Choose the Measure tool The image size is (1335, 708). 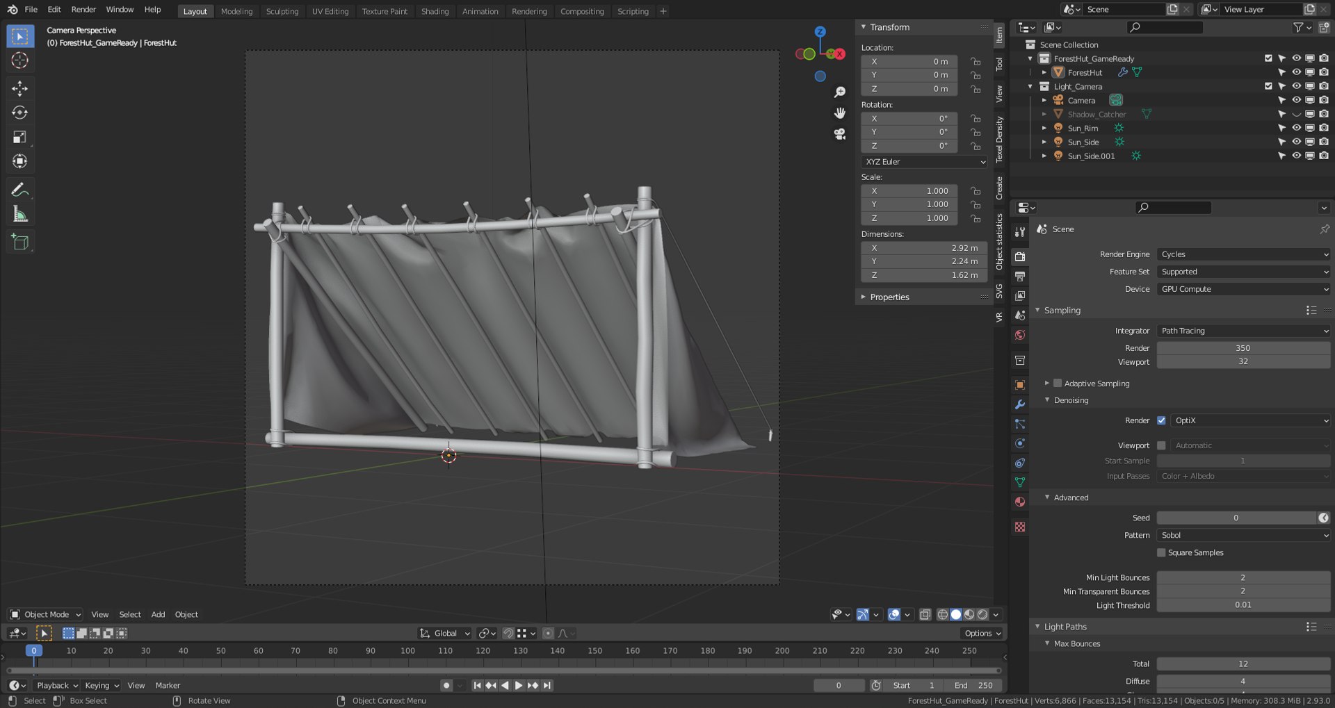20,214
